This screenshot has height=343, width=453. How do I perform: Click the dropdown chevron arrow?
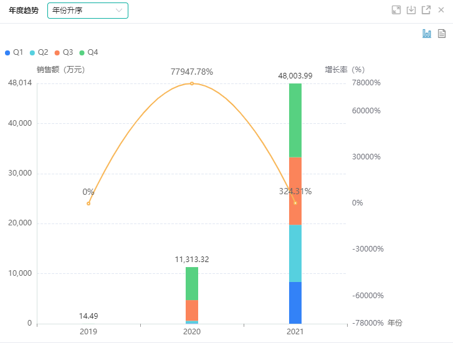coord(119,11)
